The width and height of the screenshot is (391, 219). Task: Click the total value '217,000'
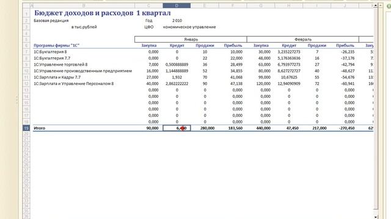[319, 128]
